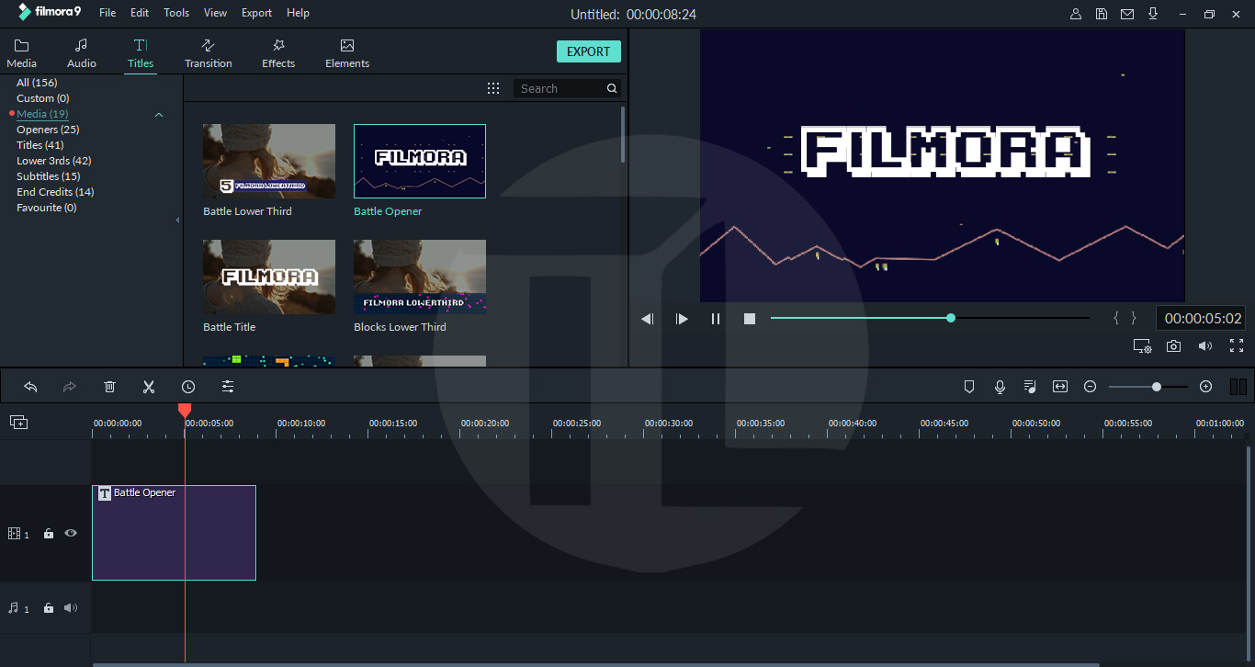The height and width of the screenshot is (667, 1255).
Task: Select the Lower 3rds (42) category
Action: [54, 161]
